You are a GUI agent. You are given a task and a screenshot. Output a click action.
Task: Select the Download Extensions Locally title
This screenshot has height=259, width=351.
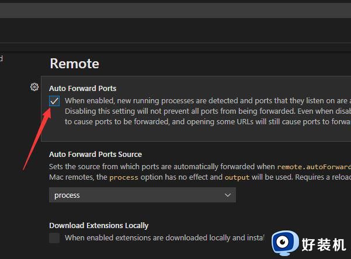(99, 225)
